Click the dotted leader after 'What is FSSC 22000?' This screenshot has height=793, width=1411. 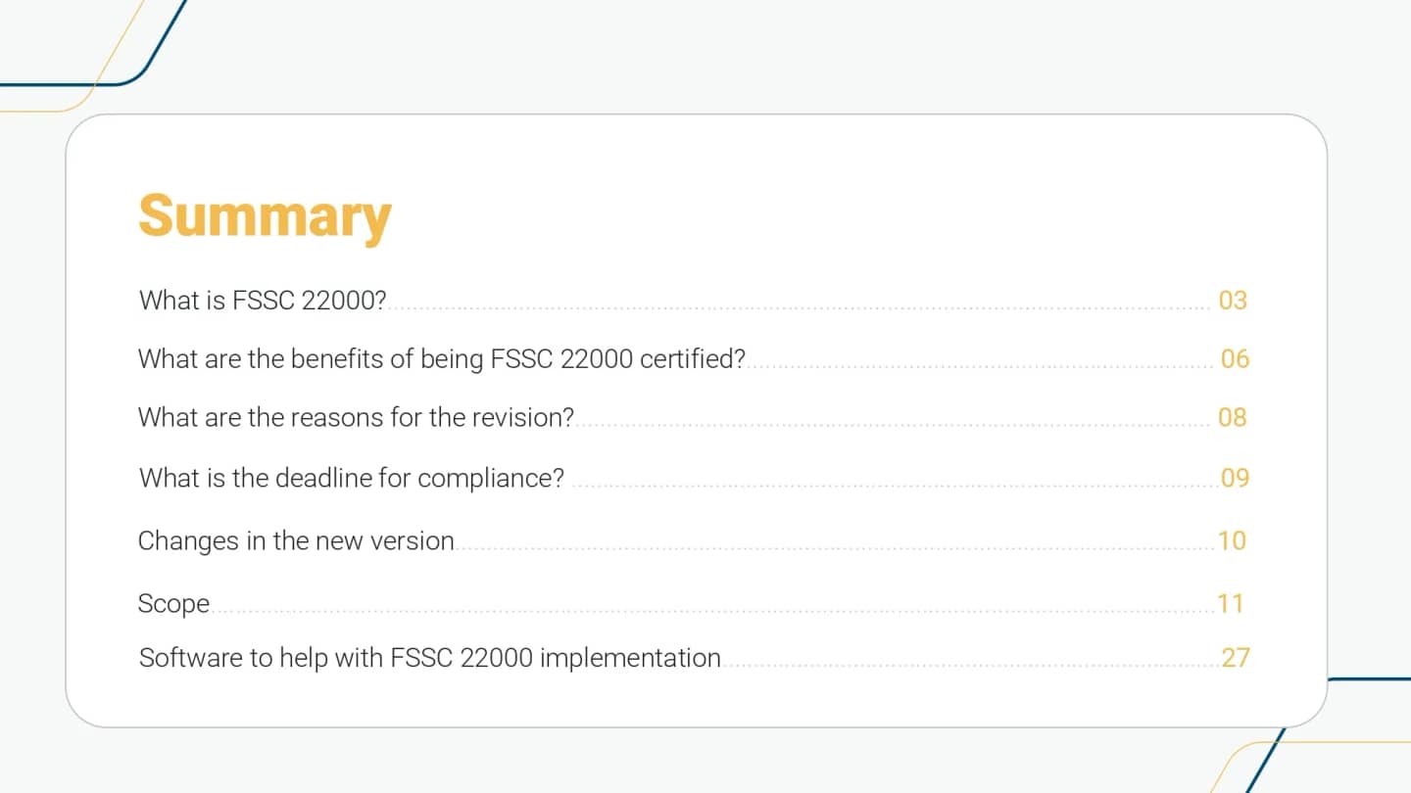(x=799, y=308)
